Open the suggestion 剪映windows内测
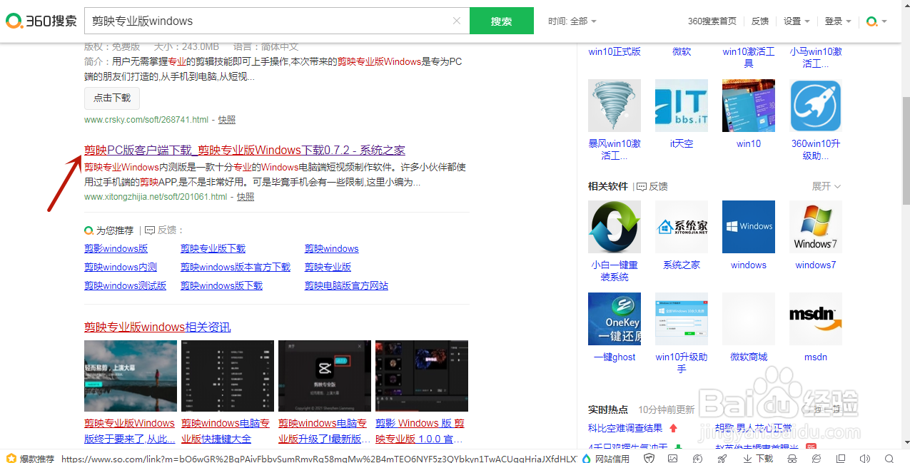 (121, 267)
